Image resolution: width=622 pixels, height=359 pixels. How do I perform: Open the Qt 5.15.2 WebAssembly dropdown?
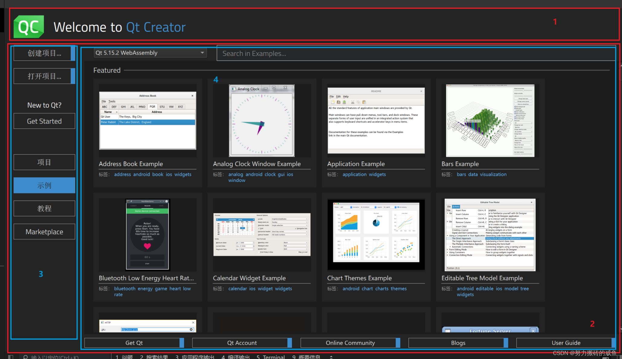click(150, 53)
